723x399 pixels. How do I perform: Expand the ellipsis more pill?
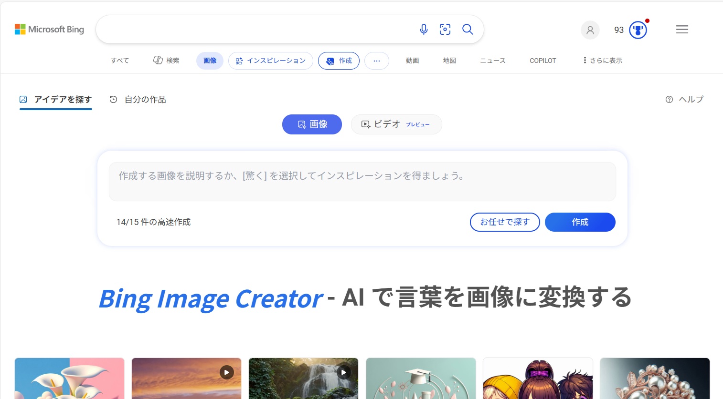[x=377, y=61]
